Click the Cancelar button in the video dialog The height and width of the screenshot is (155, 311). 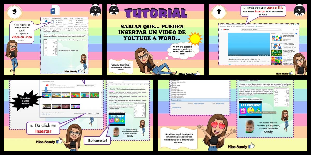(97, 113)
